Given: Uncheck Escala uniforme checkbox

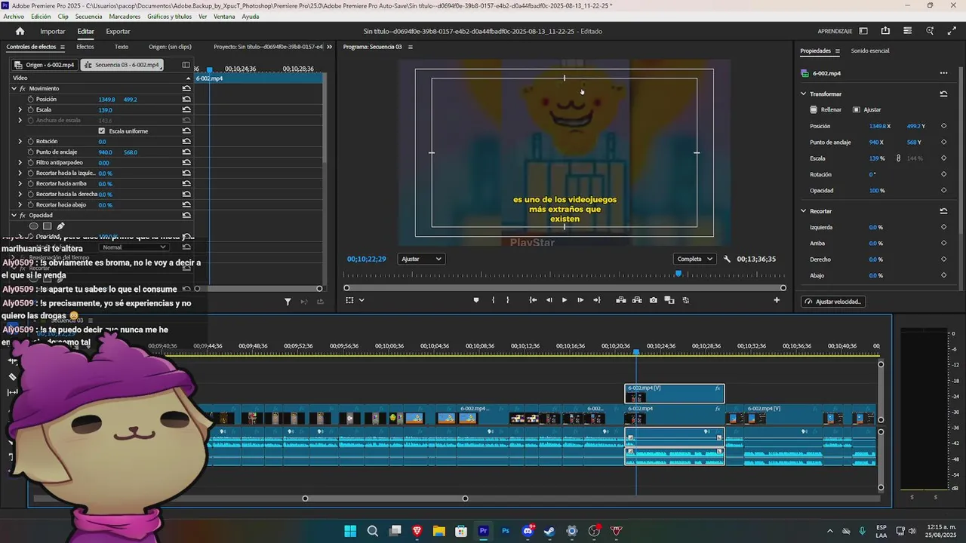Looking at the screenshot, I should coord(102,130).
